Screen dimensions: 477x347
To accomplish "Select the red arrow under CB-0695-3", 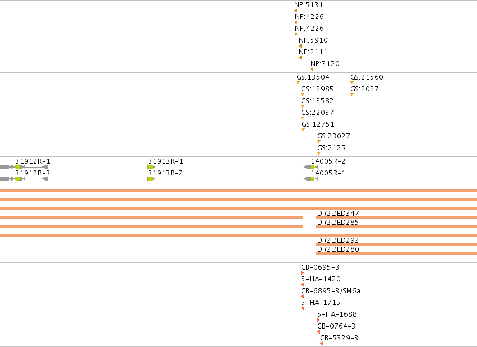I will click(302, 273).
